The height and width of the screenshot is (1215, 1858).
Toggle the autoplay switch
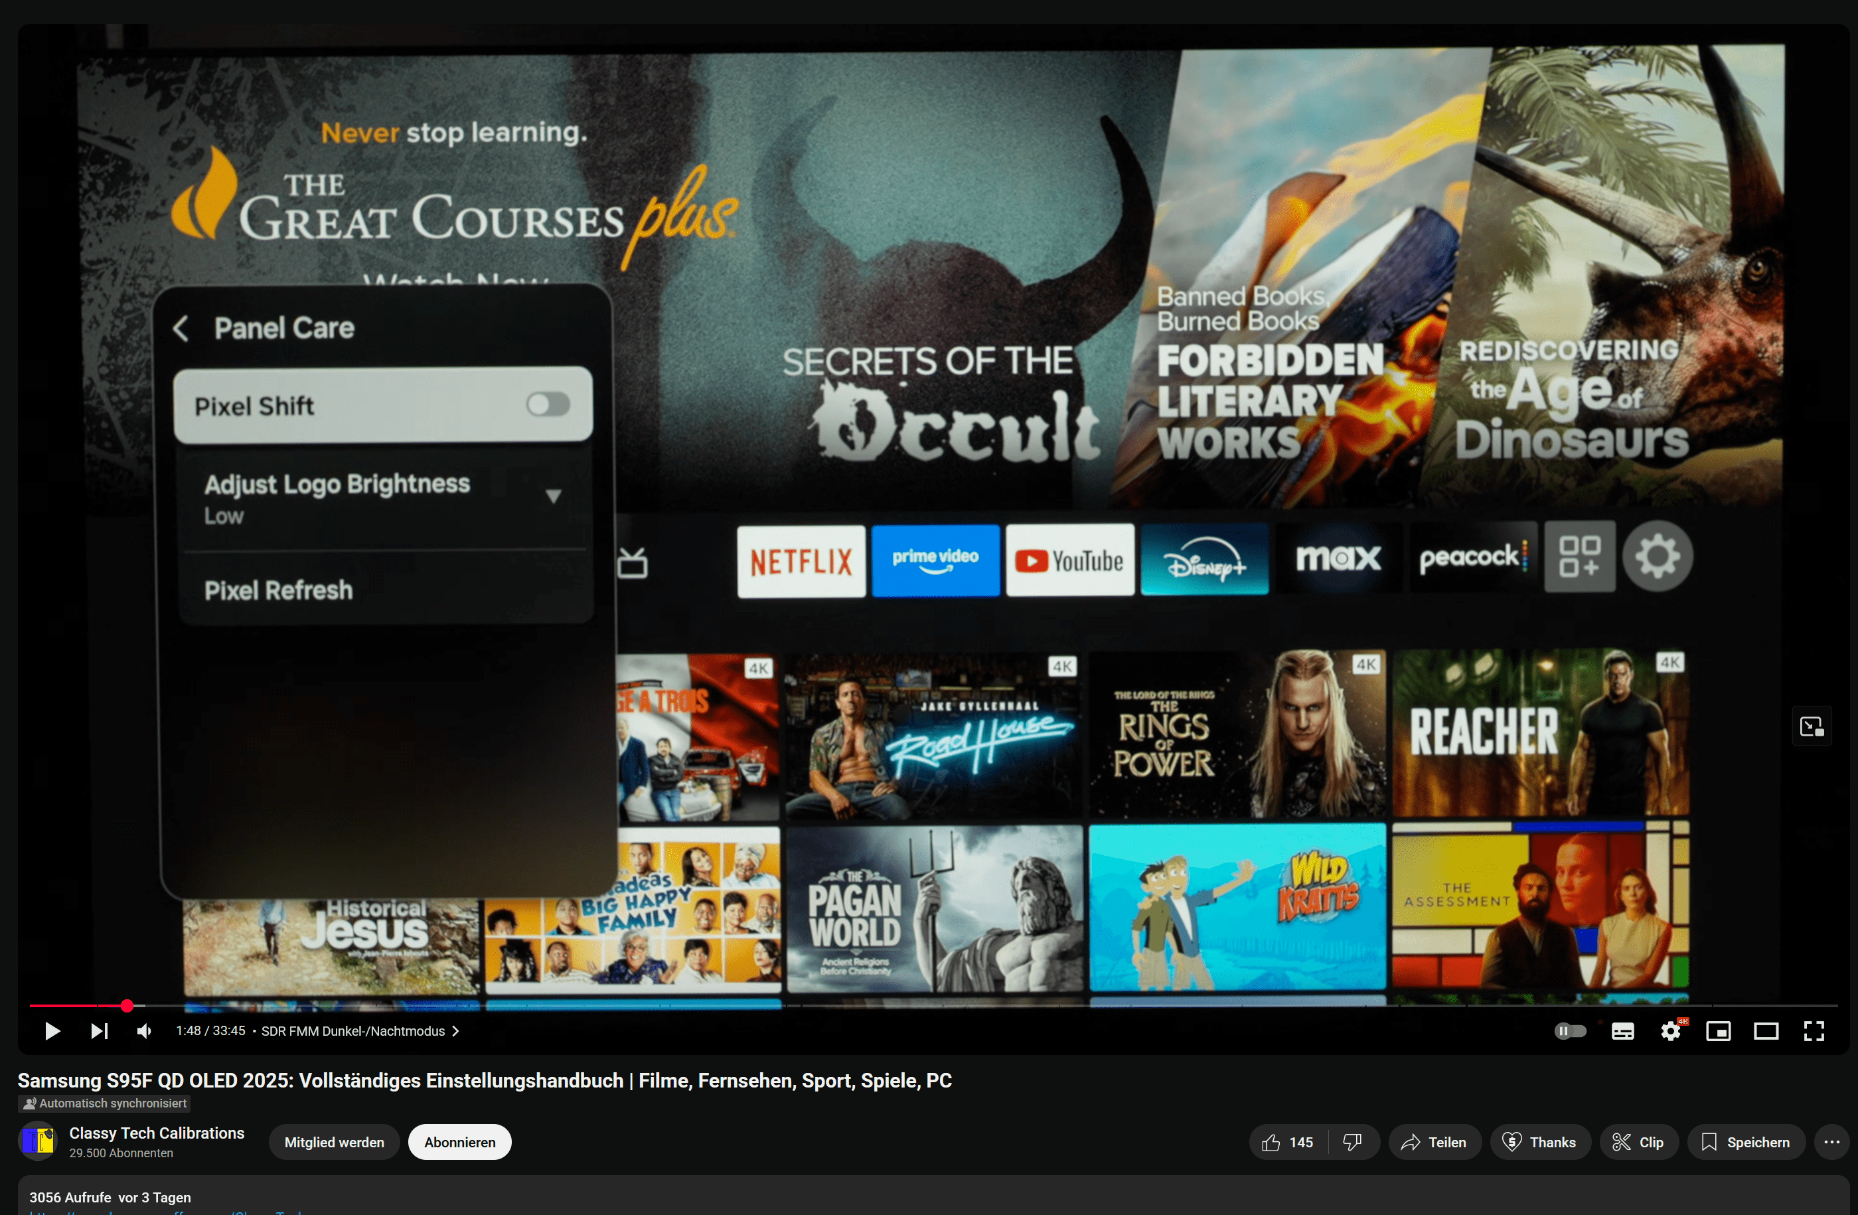1571,1032
